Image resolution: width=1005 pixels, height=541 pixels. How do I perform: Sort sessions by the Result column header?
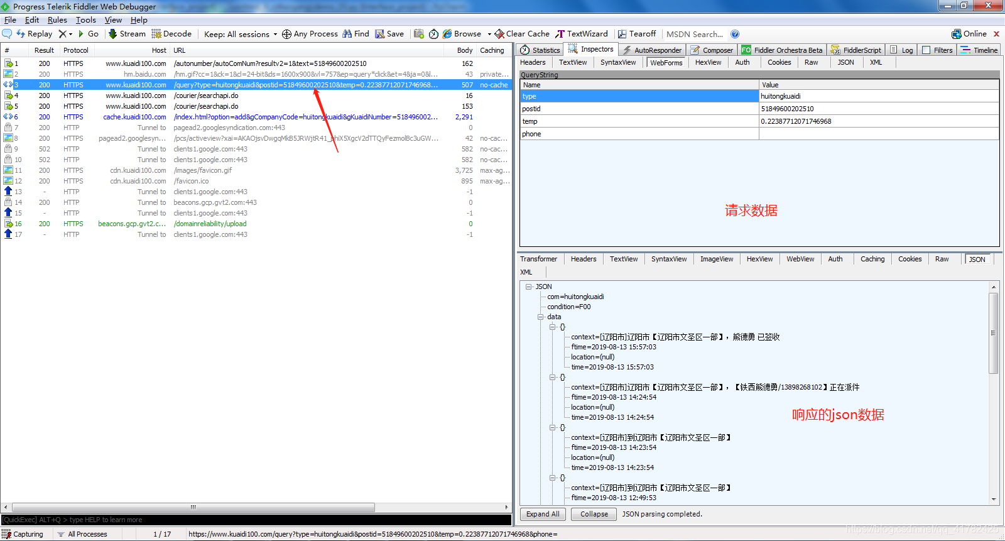coord(44,50)
